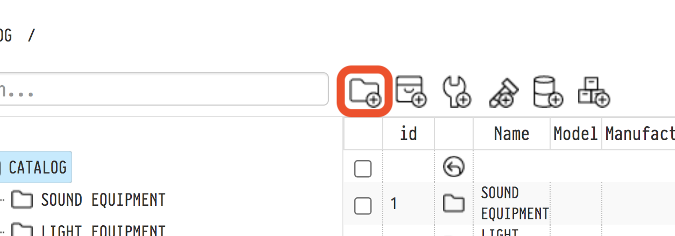Sort by the Name column header
Image resolution: width=675 pixels, height=236 pixels.
(x=511, y=134)
